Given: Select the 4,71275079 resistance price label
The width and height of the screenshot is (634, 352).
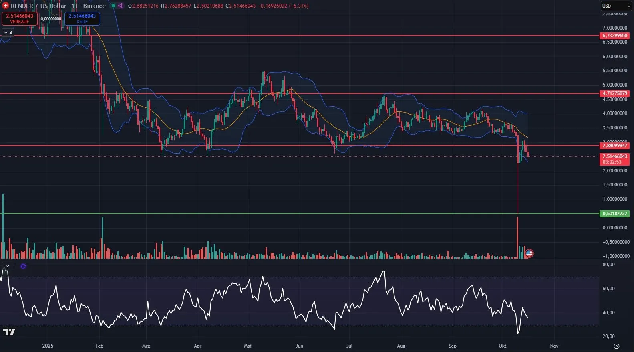Looking at the screenshot, I should click(x=615, y=93).
